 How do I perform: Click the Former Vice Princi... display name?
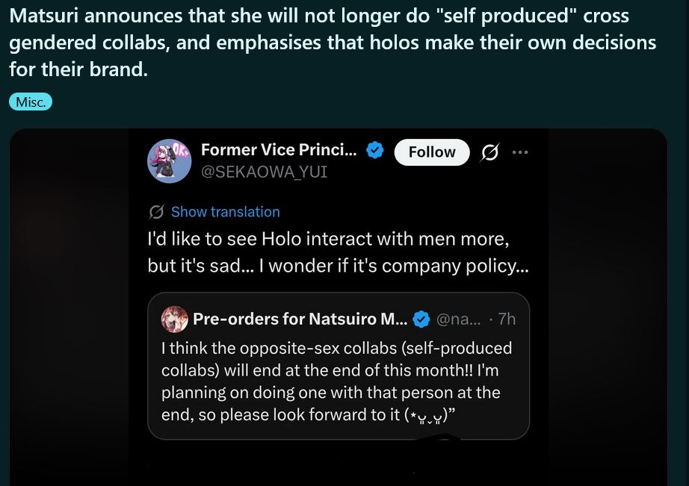pyautogui.click(x=279, y=150)
